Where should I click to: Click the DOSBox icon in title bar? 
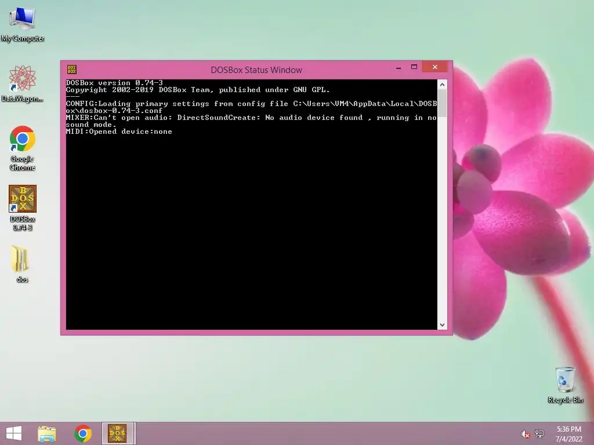point(71,70)
